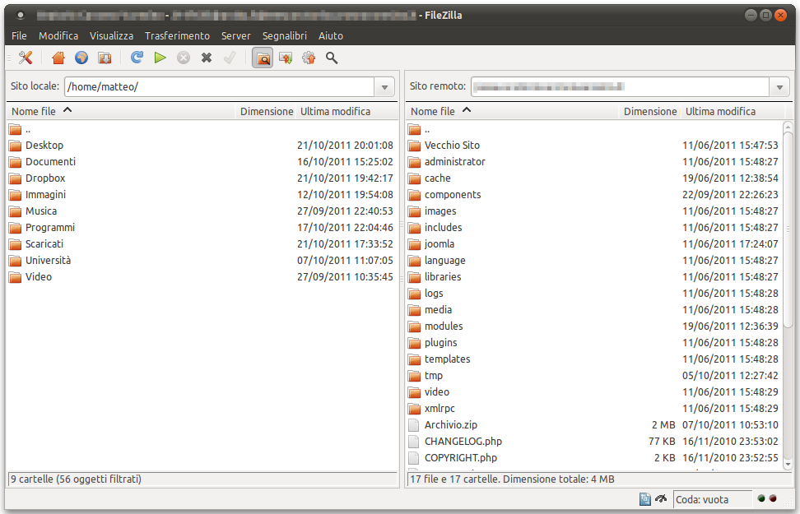Select the remote Vecchio Sito folder
Screen dimensions: 800x514
(x=594, y=146)
